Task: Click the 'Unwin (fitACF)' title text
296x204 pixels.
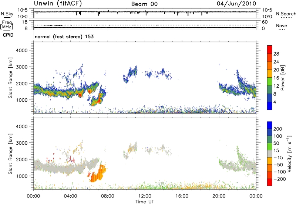Action: point(58,4)
